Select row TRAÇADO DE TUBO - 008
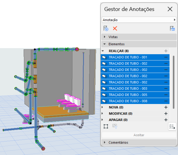The height and width of the screenshot is (155, 178). click(x=135, y=101)
